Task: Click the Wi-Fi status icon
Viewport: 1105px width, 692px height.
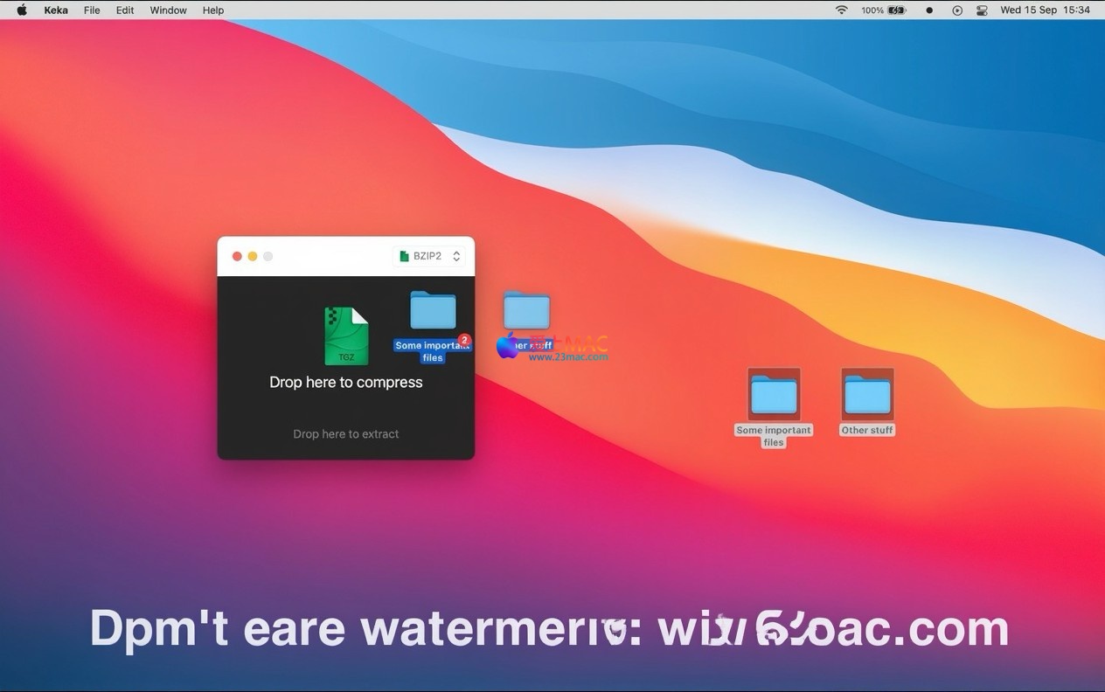Action: 841,10
